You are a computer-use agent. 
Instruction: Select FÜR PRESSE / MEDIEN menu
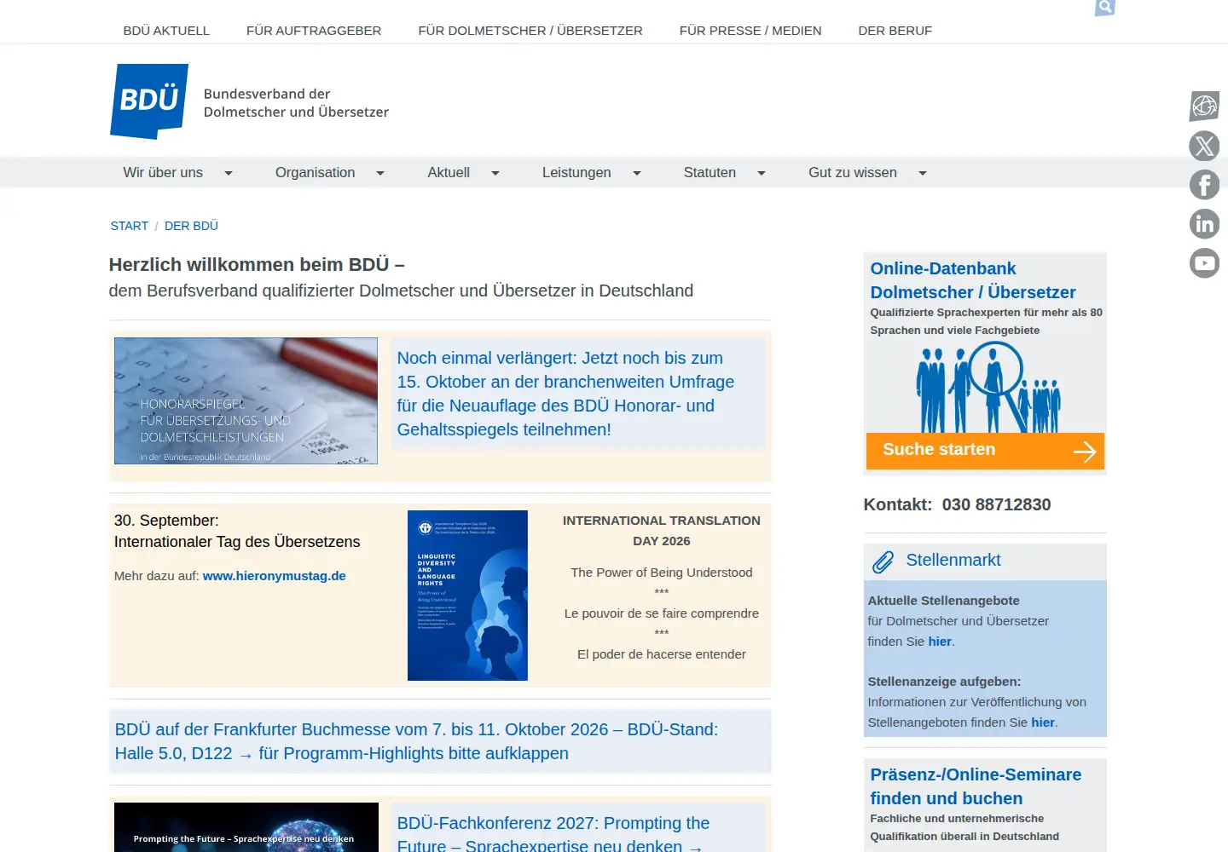pyautogui.click(x=750, y=31)
